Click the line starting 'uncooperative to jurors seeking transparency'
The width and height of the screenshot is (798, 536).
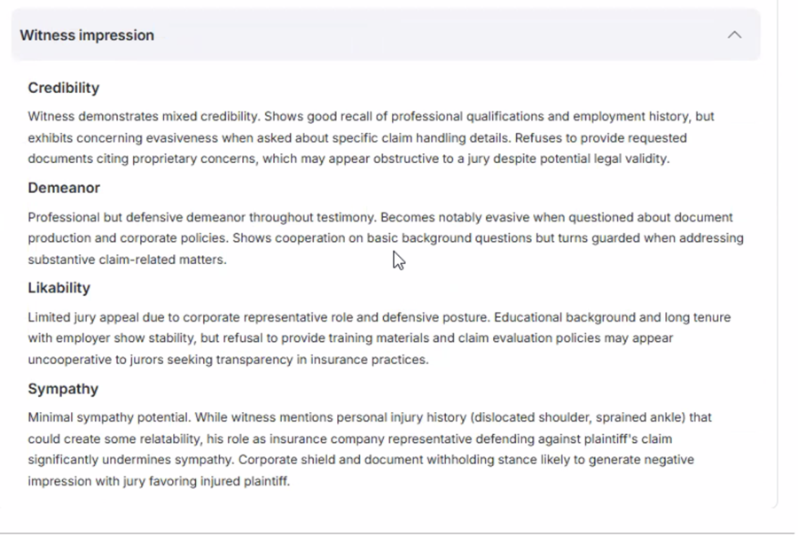(x=228, y=360)
